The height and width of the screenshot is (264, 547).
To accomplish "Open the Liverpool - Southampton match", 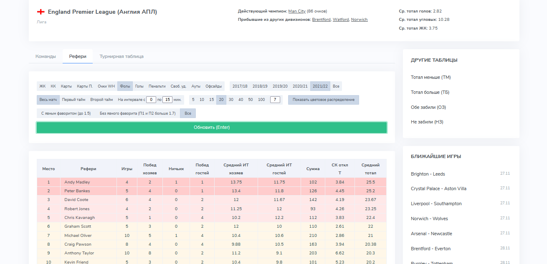I will [x=436, y=204].
